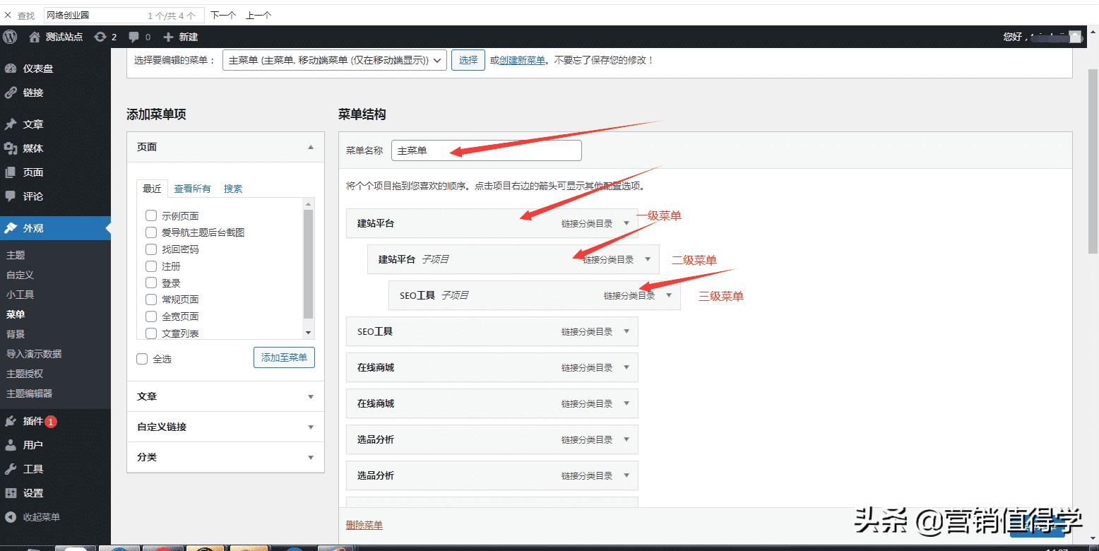Screen dimensions: 1099x551
Task: Click the 删除菜单 link
Action: coord(364,525)
